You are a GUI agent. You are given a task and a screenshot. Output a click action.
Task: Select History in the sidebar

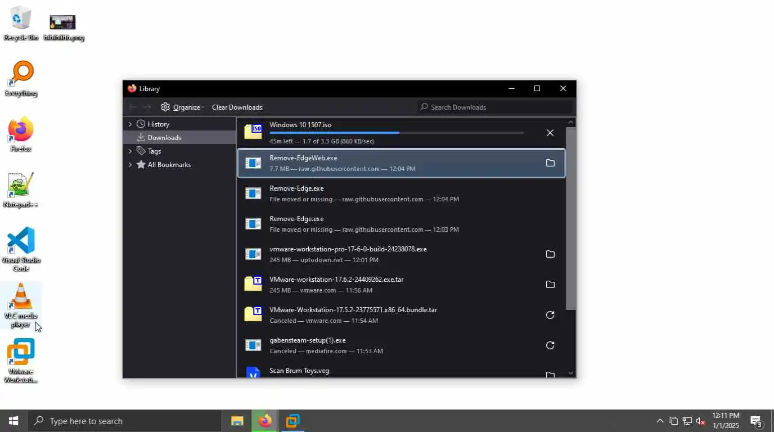point(179,124)
